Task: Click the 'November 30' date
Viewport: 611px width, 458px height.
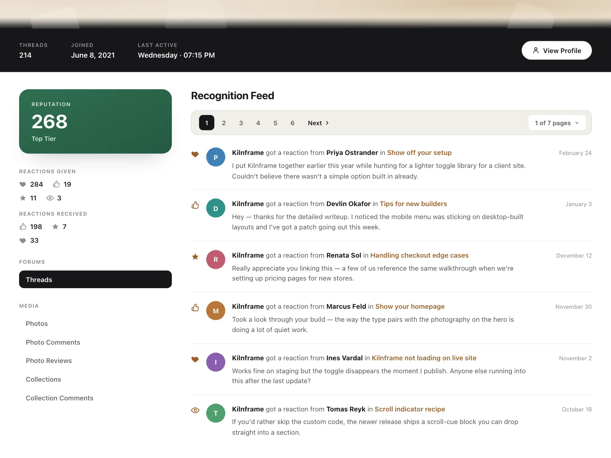Action: [x=573, y=307]
